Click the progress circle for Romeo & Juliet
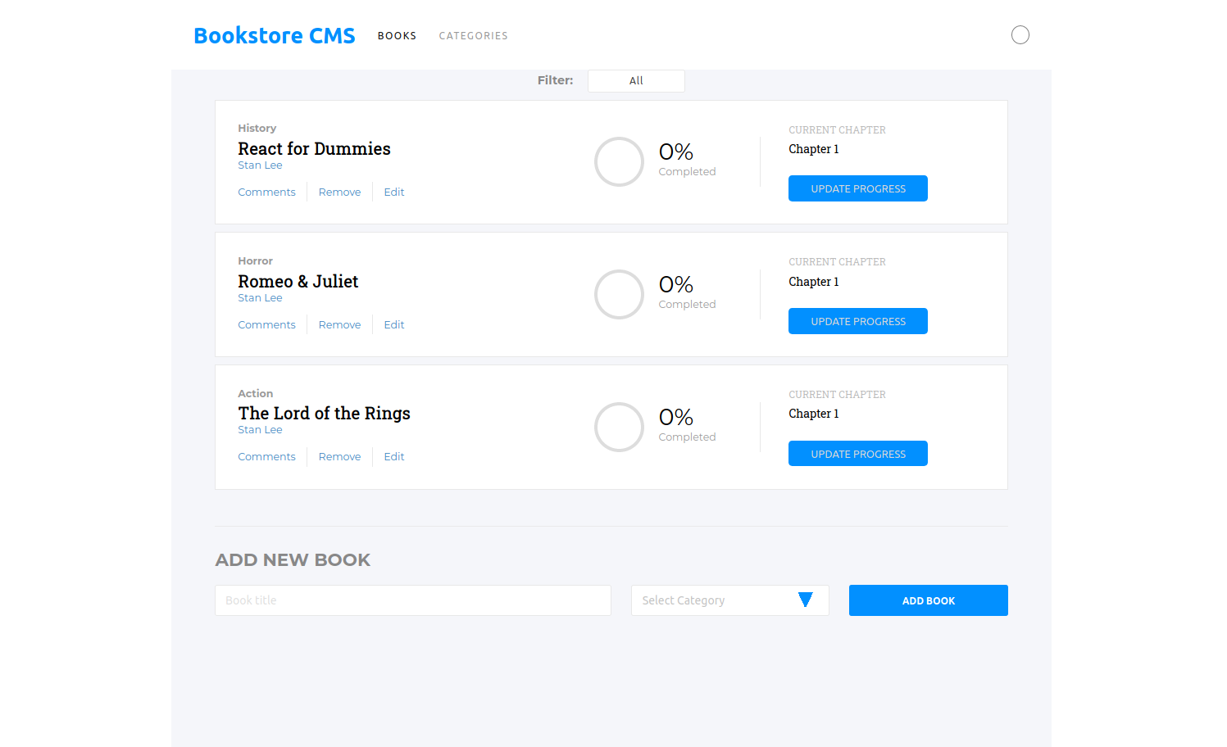Viewport: 1227px width, 747px height. 619,294
